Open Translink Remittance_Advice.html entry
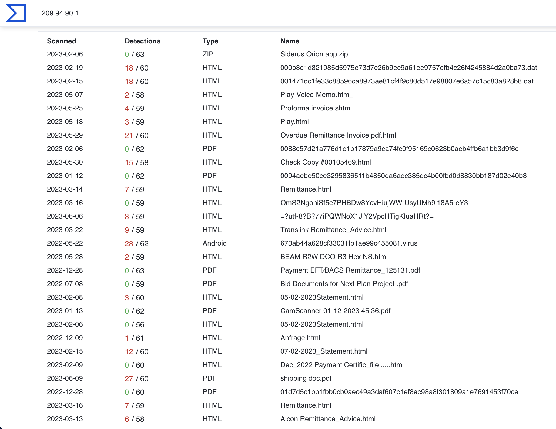Screen dimensions: 556x429 tap(333, 230)
